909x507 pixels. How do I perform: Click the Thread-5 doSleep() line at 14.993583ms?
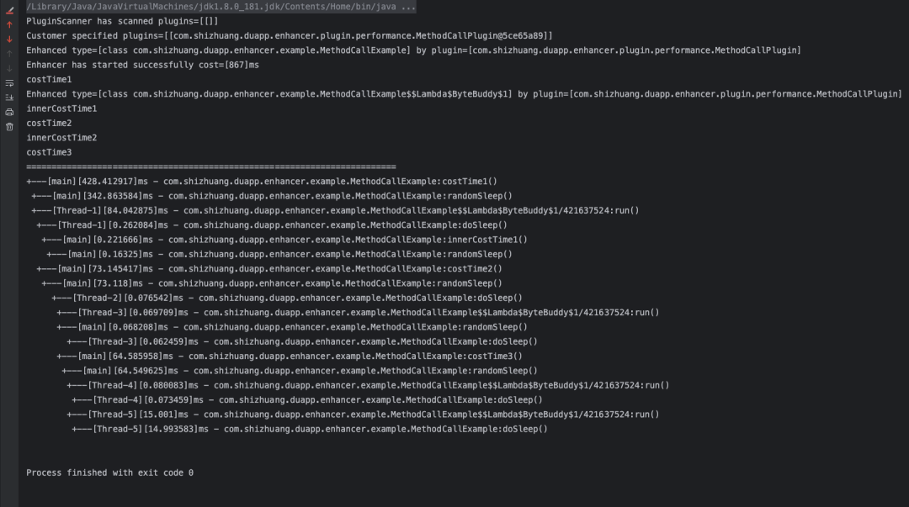click(310, 429)
